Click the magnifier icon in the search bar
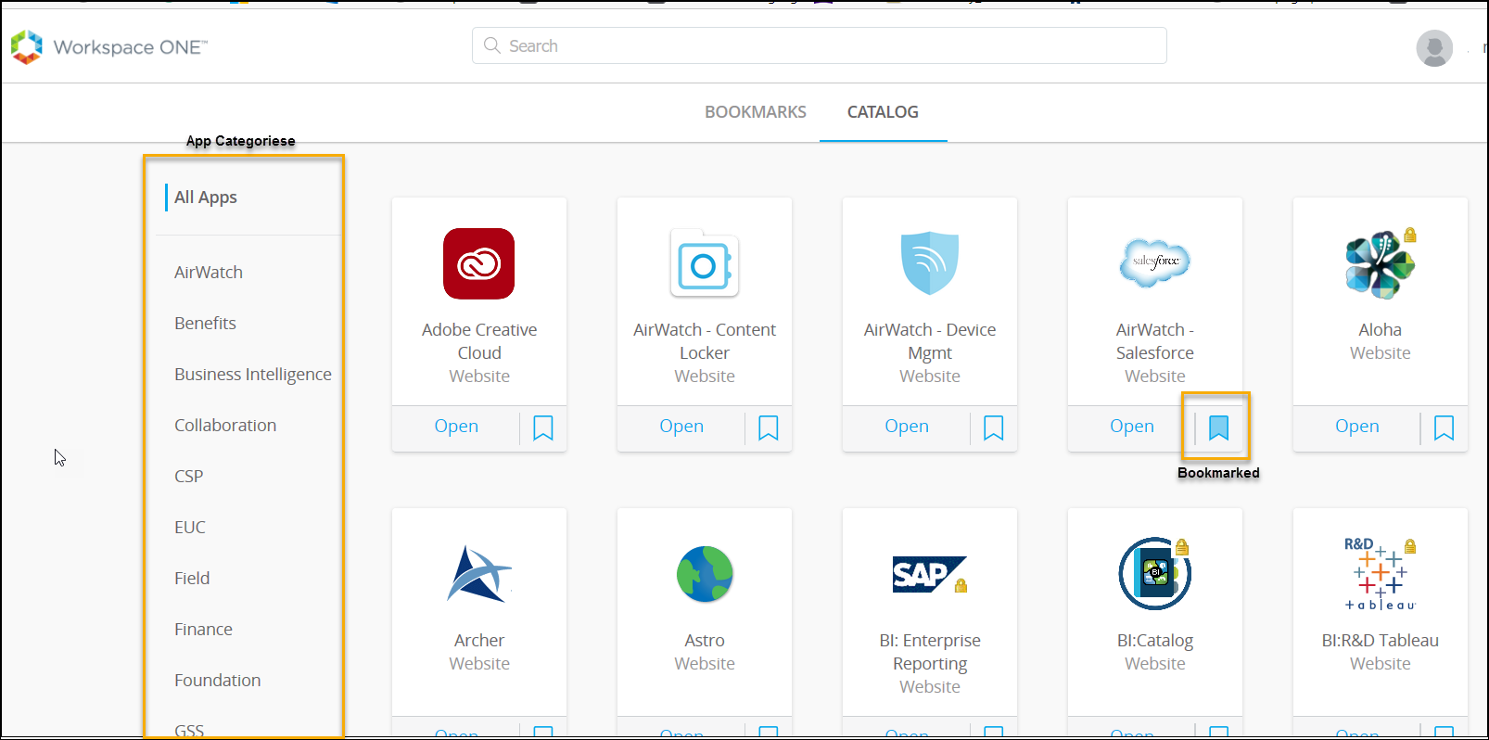 [x=492, y=45]
